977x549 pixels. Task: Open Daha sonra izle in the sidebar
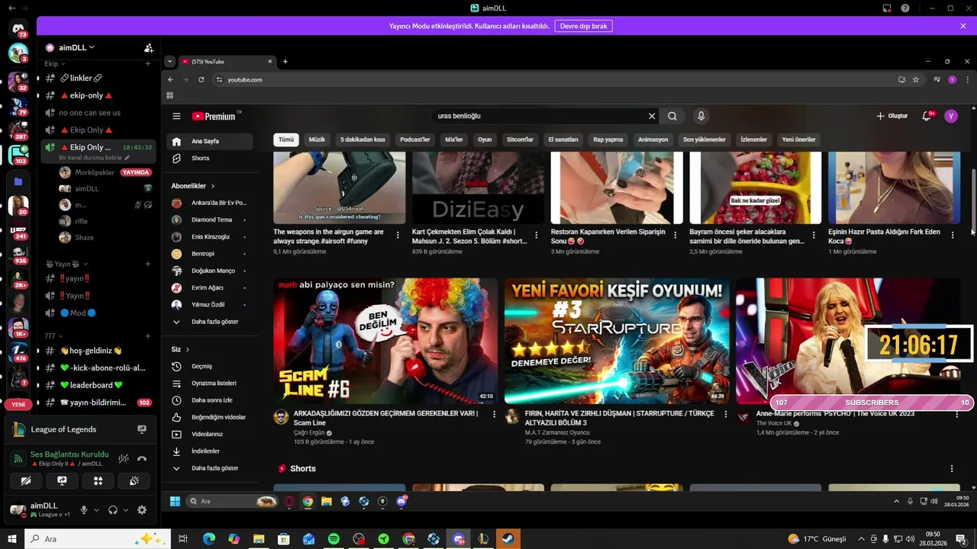(x=211, y=400)
